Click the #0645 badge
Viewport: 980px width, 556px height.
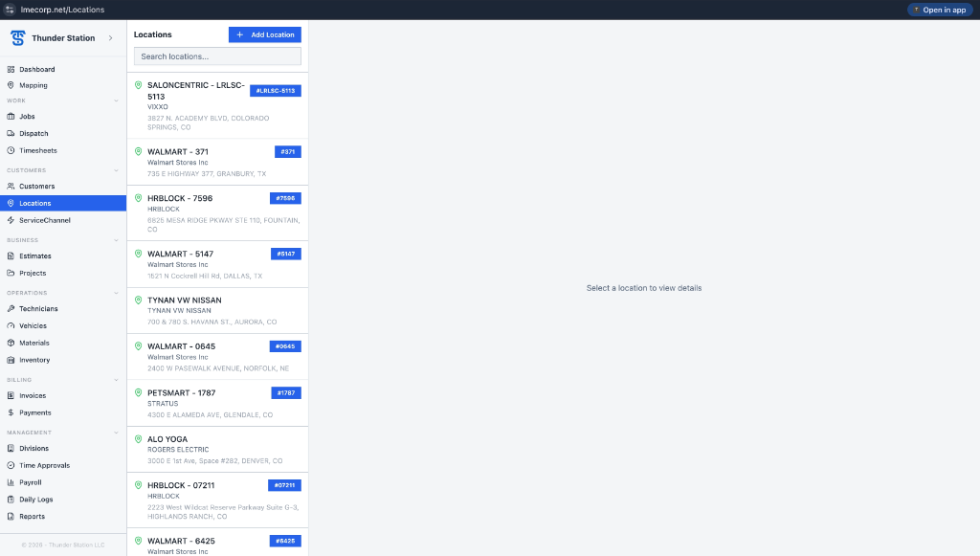(285, 346)
